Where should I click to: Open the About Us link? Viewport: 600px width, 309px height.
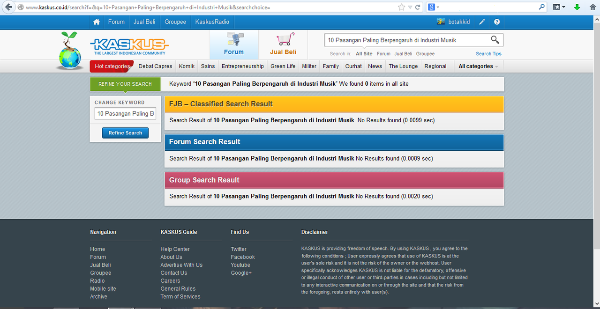(171, 257)
